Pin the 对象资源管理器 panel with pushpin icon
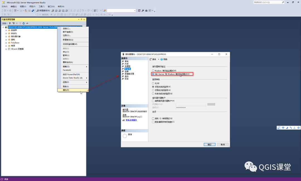The width and height of the screenshot is (301, 181). (x=81, y=19)
